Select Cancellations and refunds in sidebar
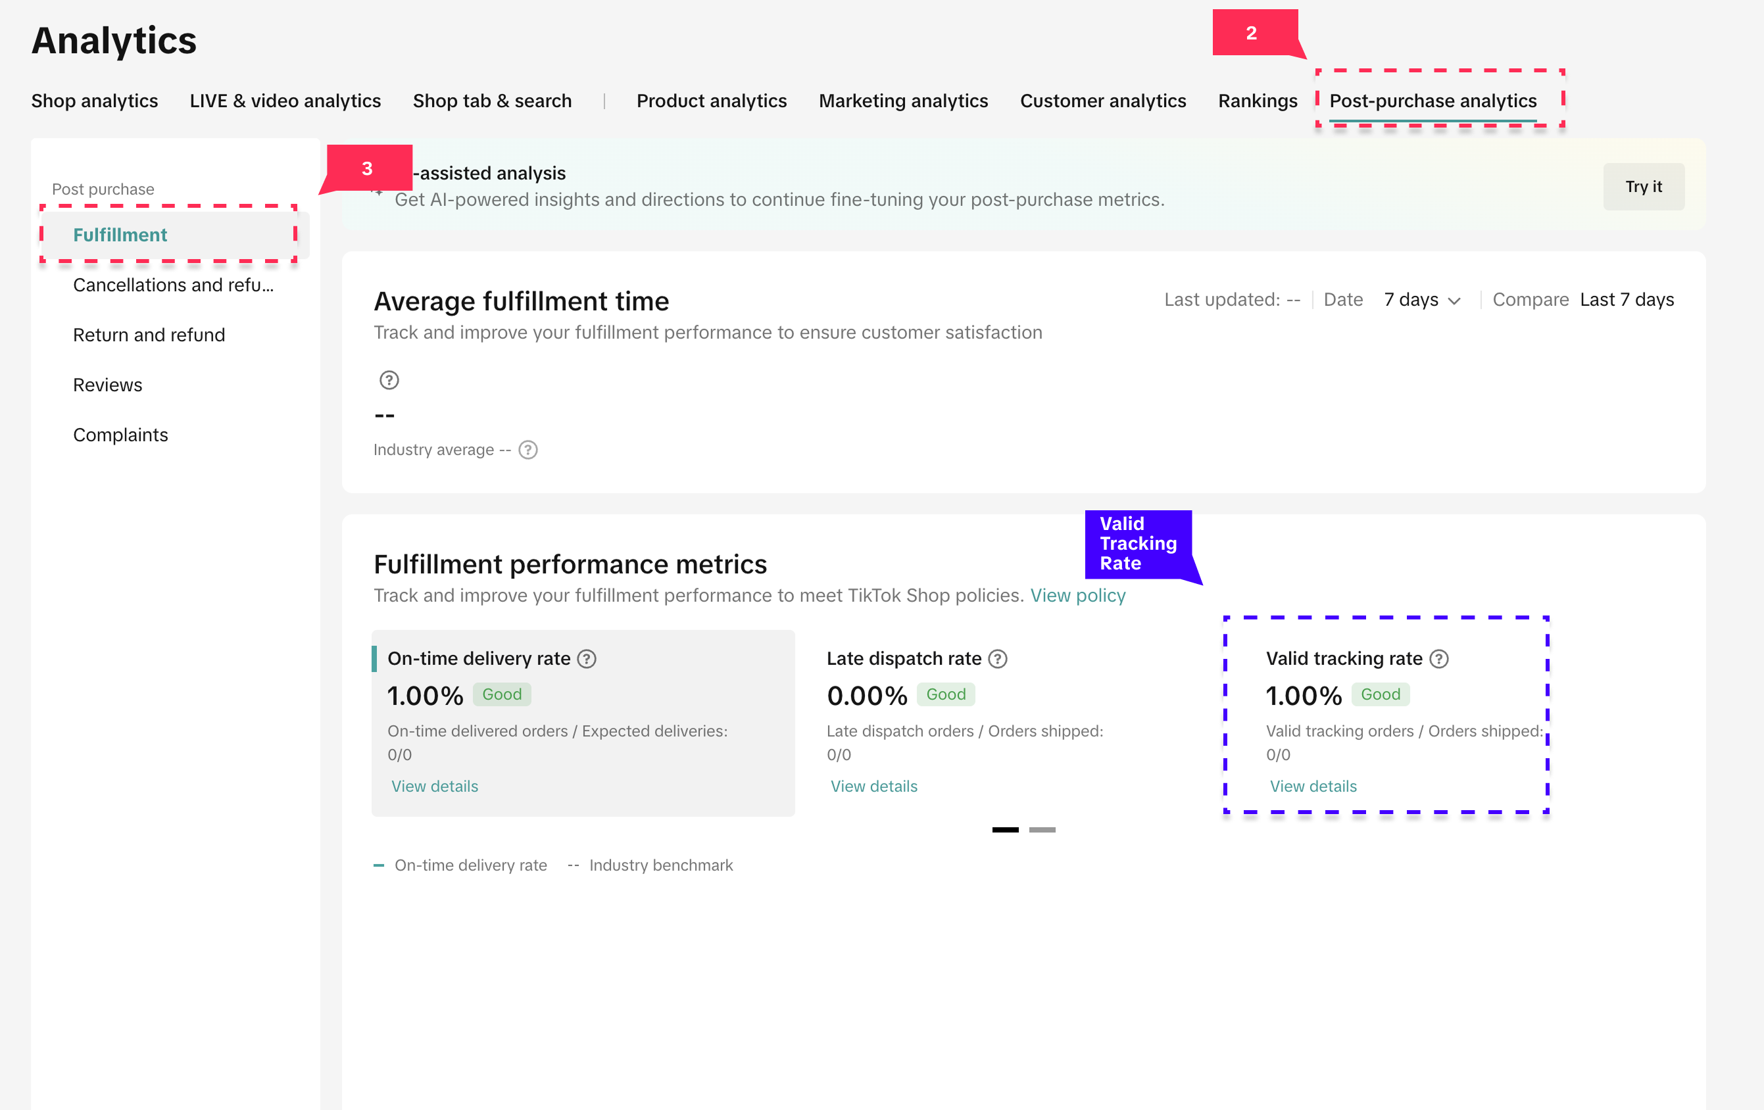The width and height of the screenshot is (1764, 1110). coord(174,285)
